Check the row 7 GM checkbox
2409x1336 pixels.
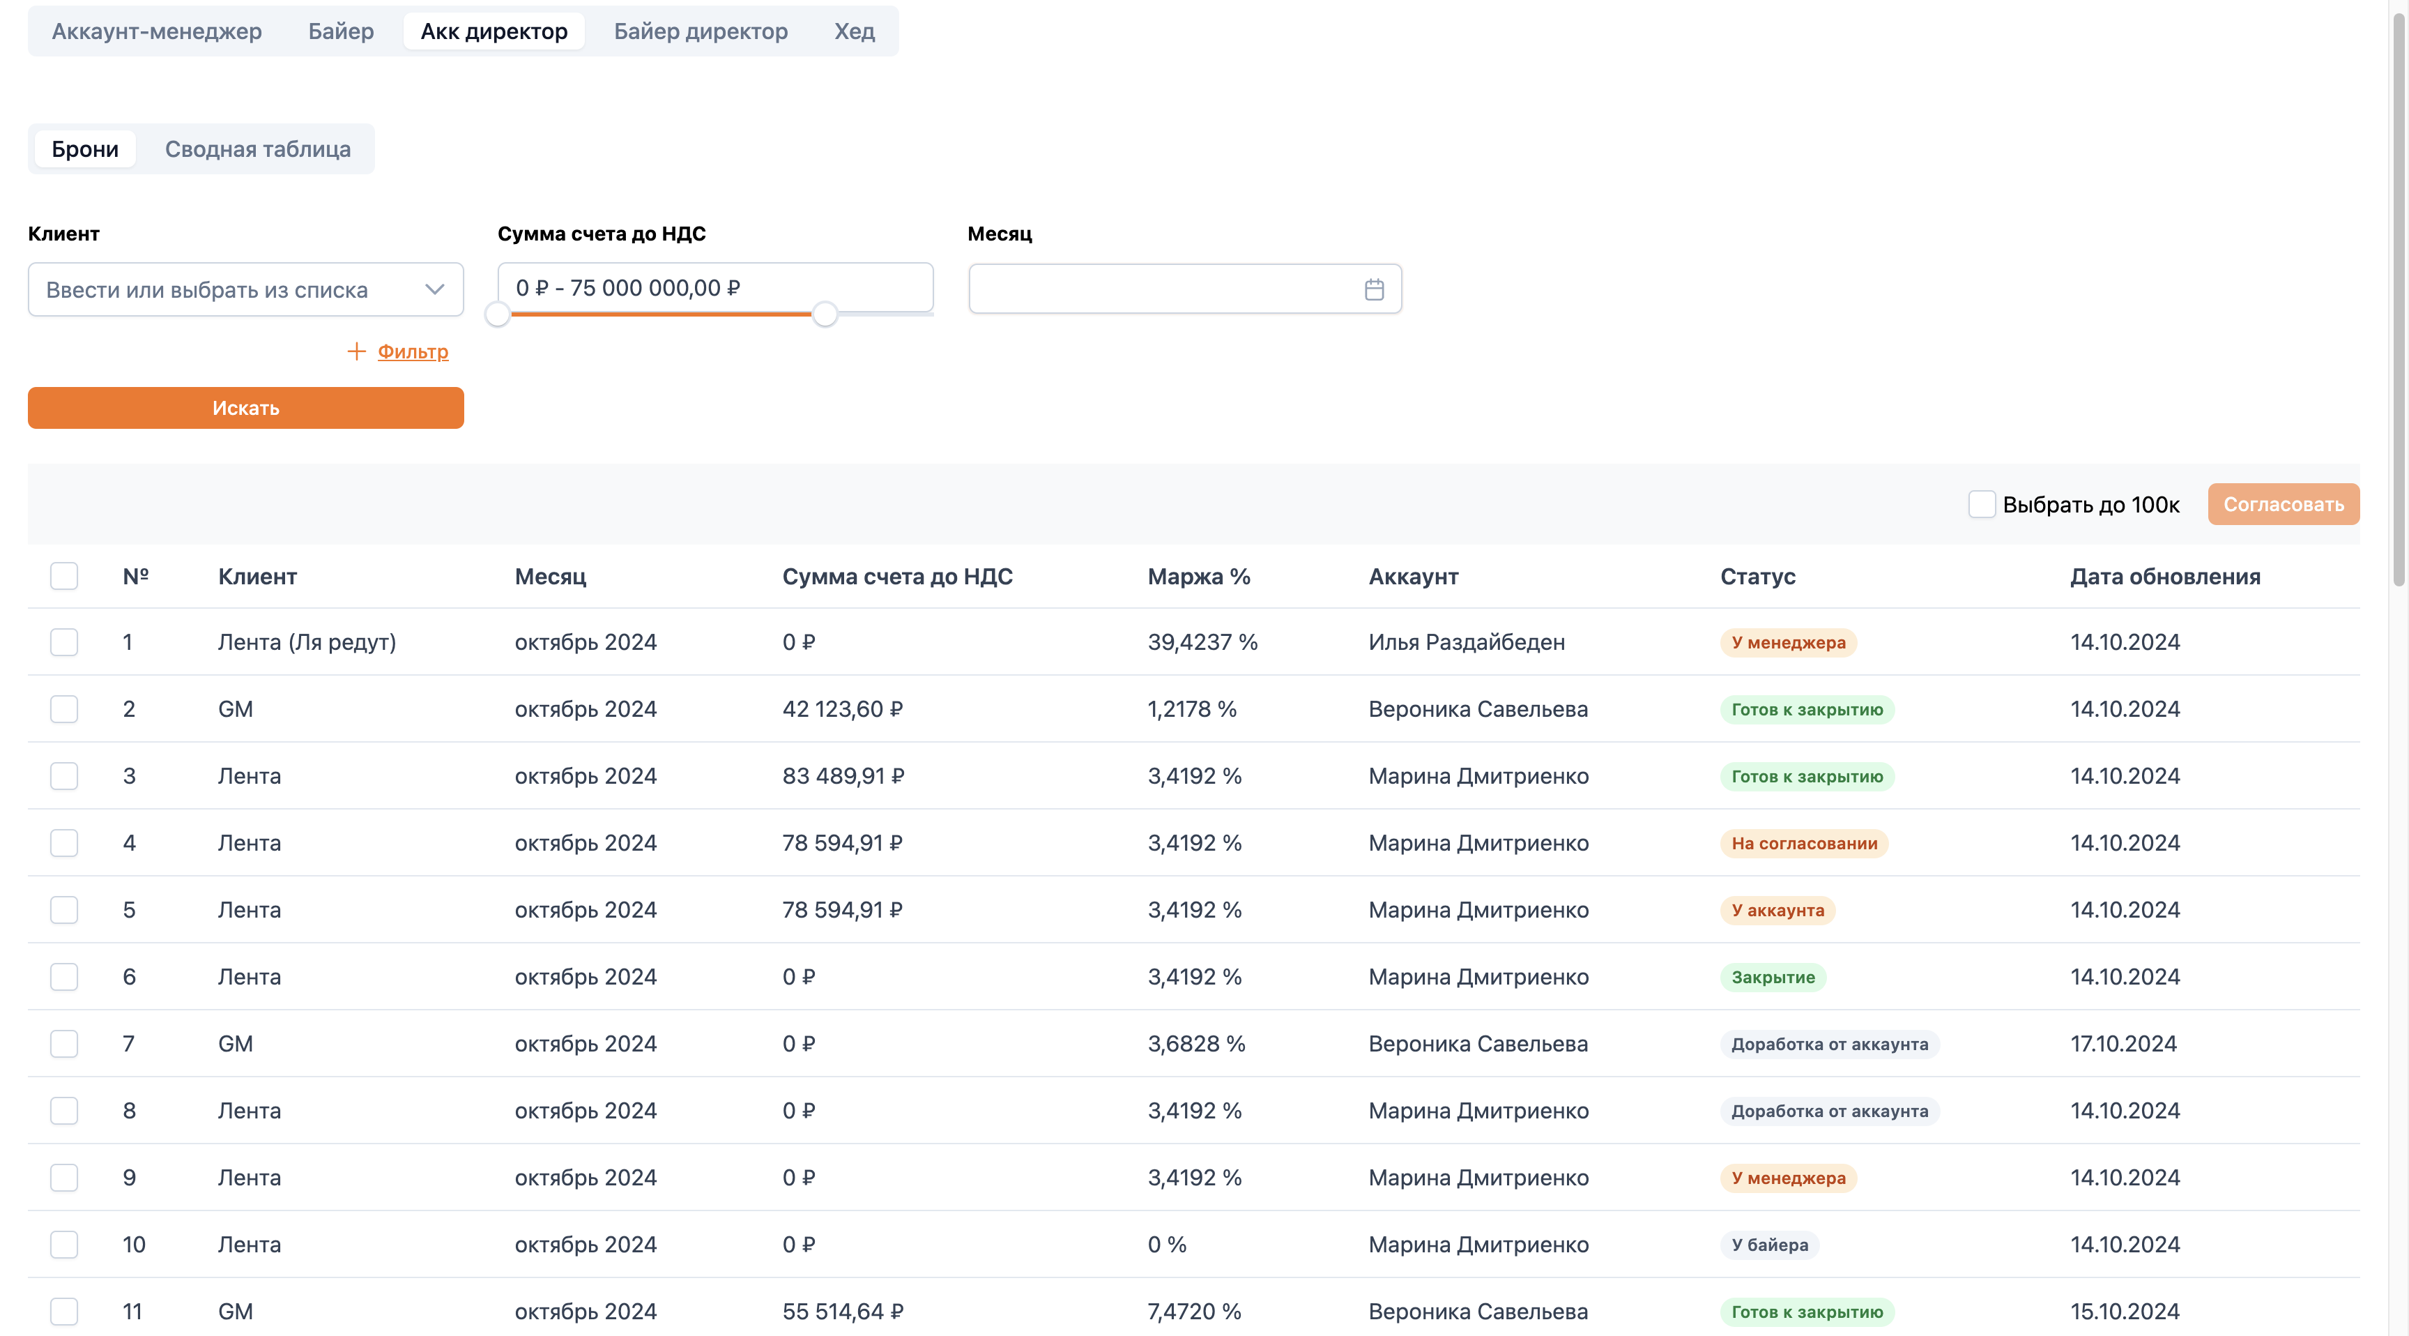point(63,1043)
